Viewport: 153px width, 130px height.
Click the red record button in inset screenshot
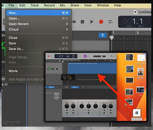point(48,56)
